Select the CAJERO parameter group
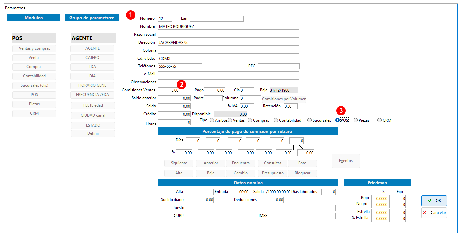 click(x=92, y=58)
